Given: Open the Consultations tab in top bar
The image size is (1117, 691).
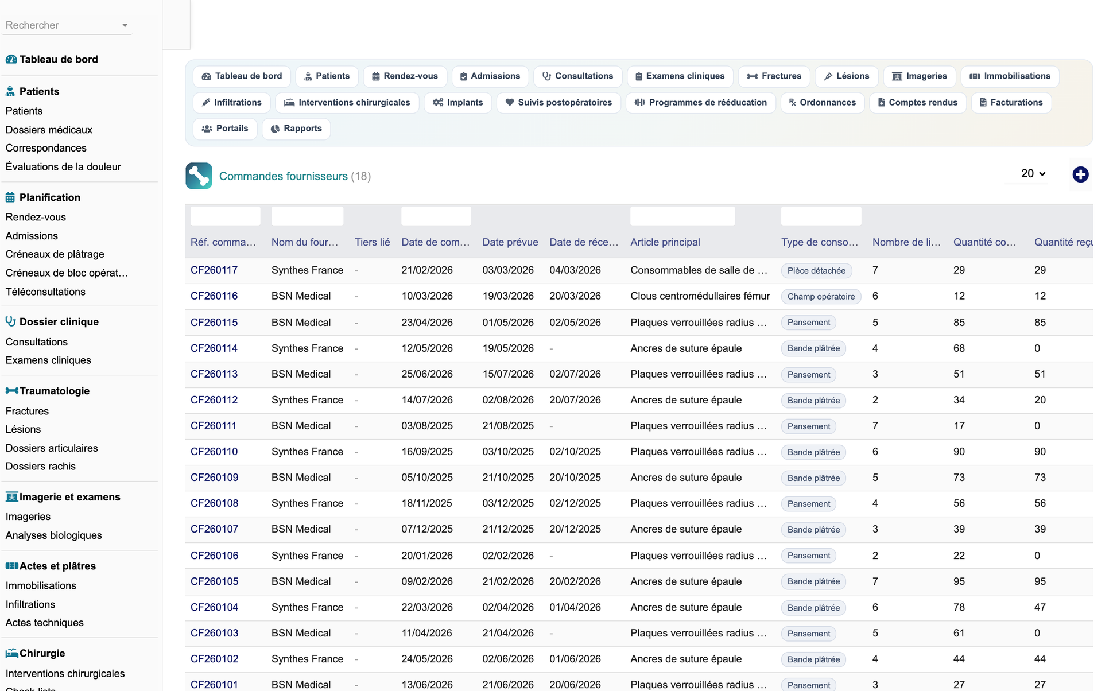Looking at the screenshot, I should pos(577,76).
